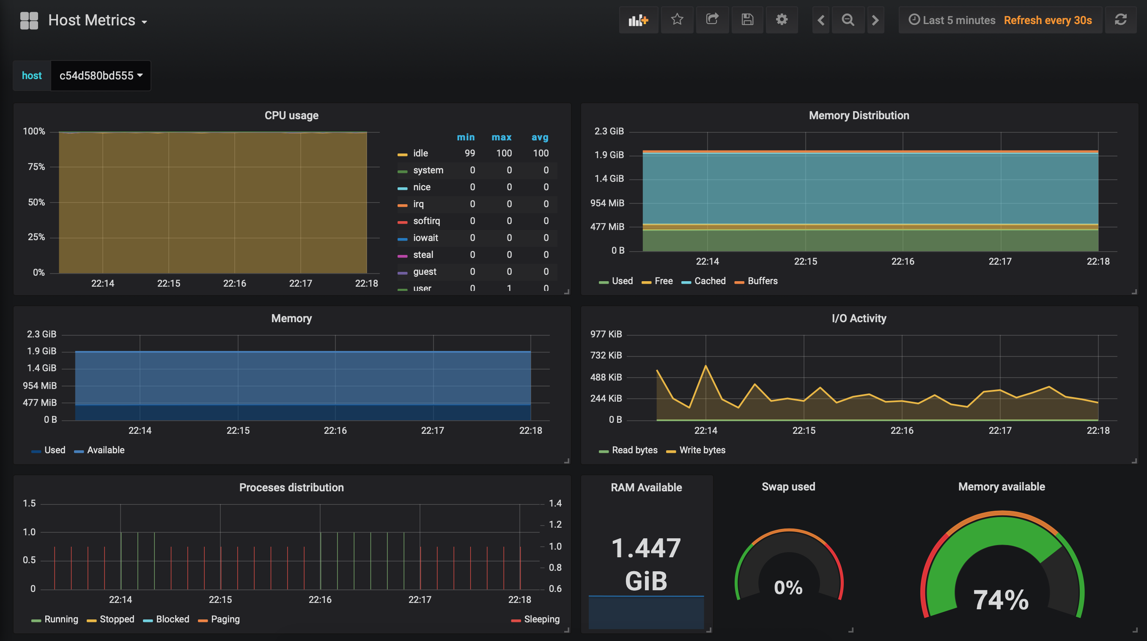This screenshot has width=1147, height=641.
Task: Toggle Cached series in Memory Distribution legend
Action: tap(709, 281)
